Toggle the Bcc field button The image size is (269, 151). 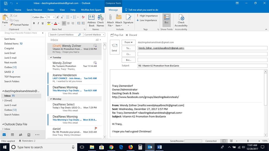tap(166, 20)
